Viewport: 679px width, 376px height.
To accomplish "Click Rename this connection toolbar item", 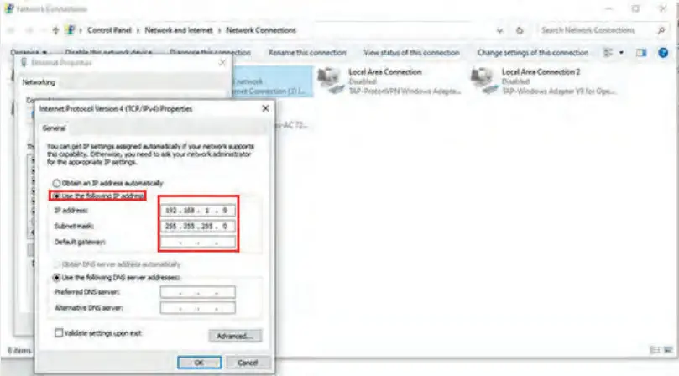I will coord(307,52).
